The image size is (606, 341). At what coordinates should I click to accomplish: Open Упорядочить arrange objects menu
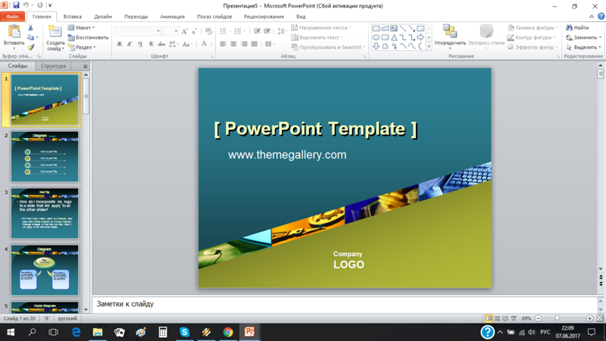click(450, 36)
